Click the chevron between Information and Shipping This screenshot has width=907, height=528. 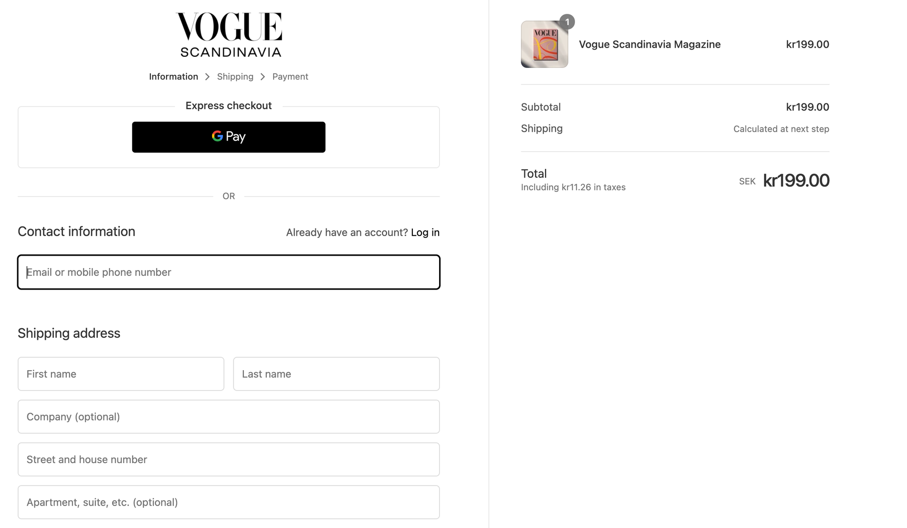coord(207,77)
